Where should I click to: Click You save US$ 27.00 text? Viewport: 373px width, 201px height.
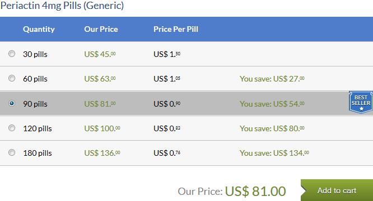point(272,79)
